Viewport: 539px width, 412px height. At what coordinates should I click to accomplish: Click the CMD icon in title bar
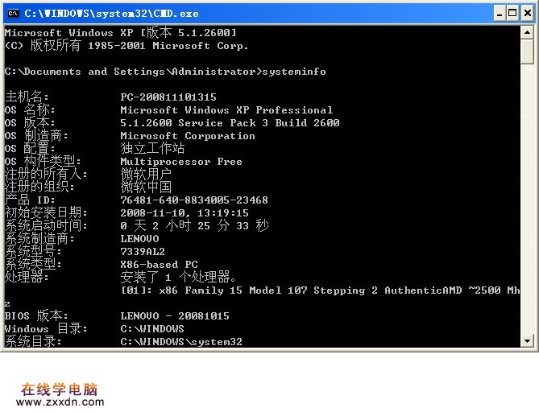click(x=12, y=13)
